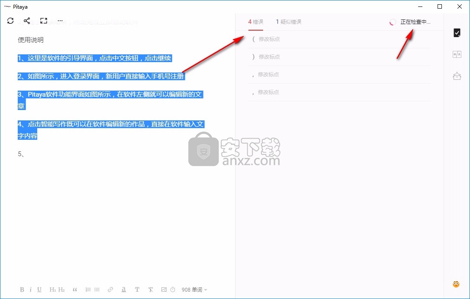Image resolution: width=470 pixels, height=299 pixels.
Task: Switch to the 4 错误 tab
Action: coord(256,22)
